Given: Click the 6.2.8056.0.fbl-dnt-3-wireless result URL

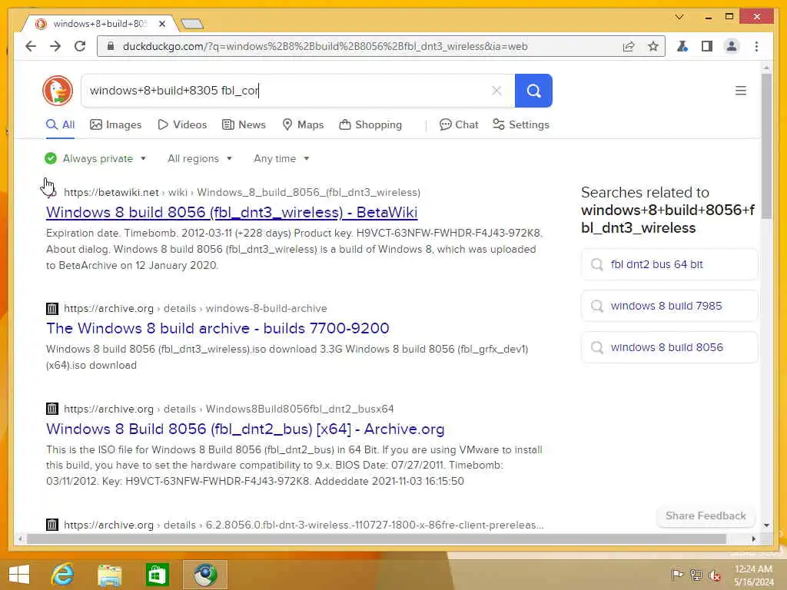Looking at the screenshot, I should pos(304,525).
